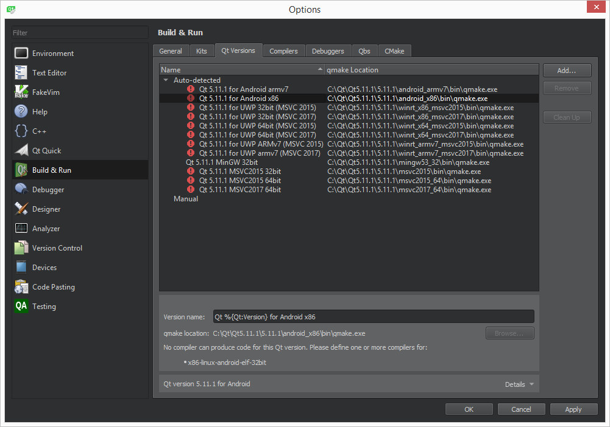Collapse the Auto-detected tree group
This screenshot has height=427, width=610.
pos(166,80)
